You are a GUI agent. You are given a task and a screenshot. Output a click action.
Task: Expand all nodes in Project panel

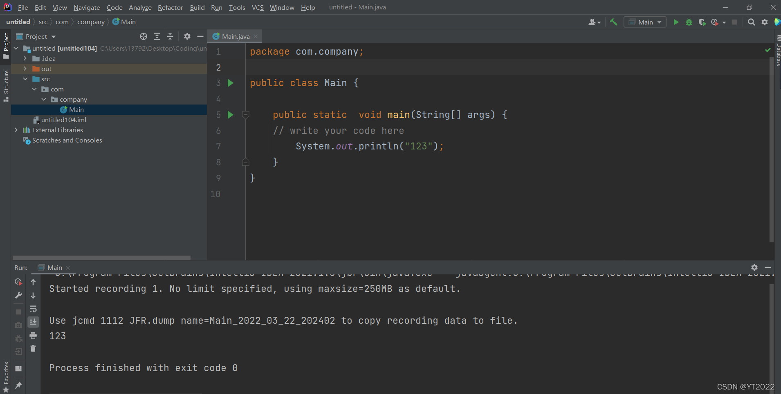157,36
